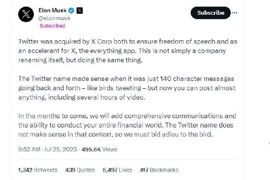Click the blue verified checkmark badge
The width and height of the screenshot is (270, 180).
pyautogui.click(x=71, y=11)
